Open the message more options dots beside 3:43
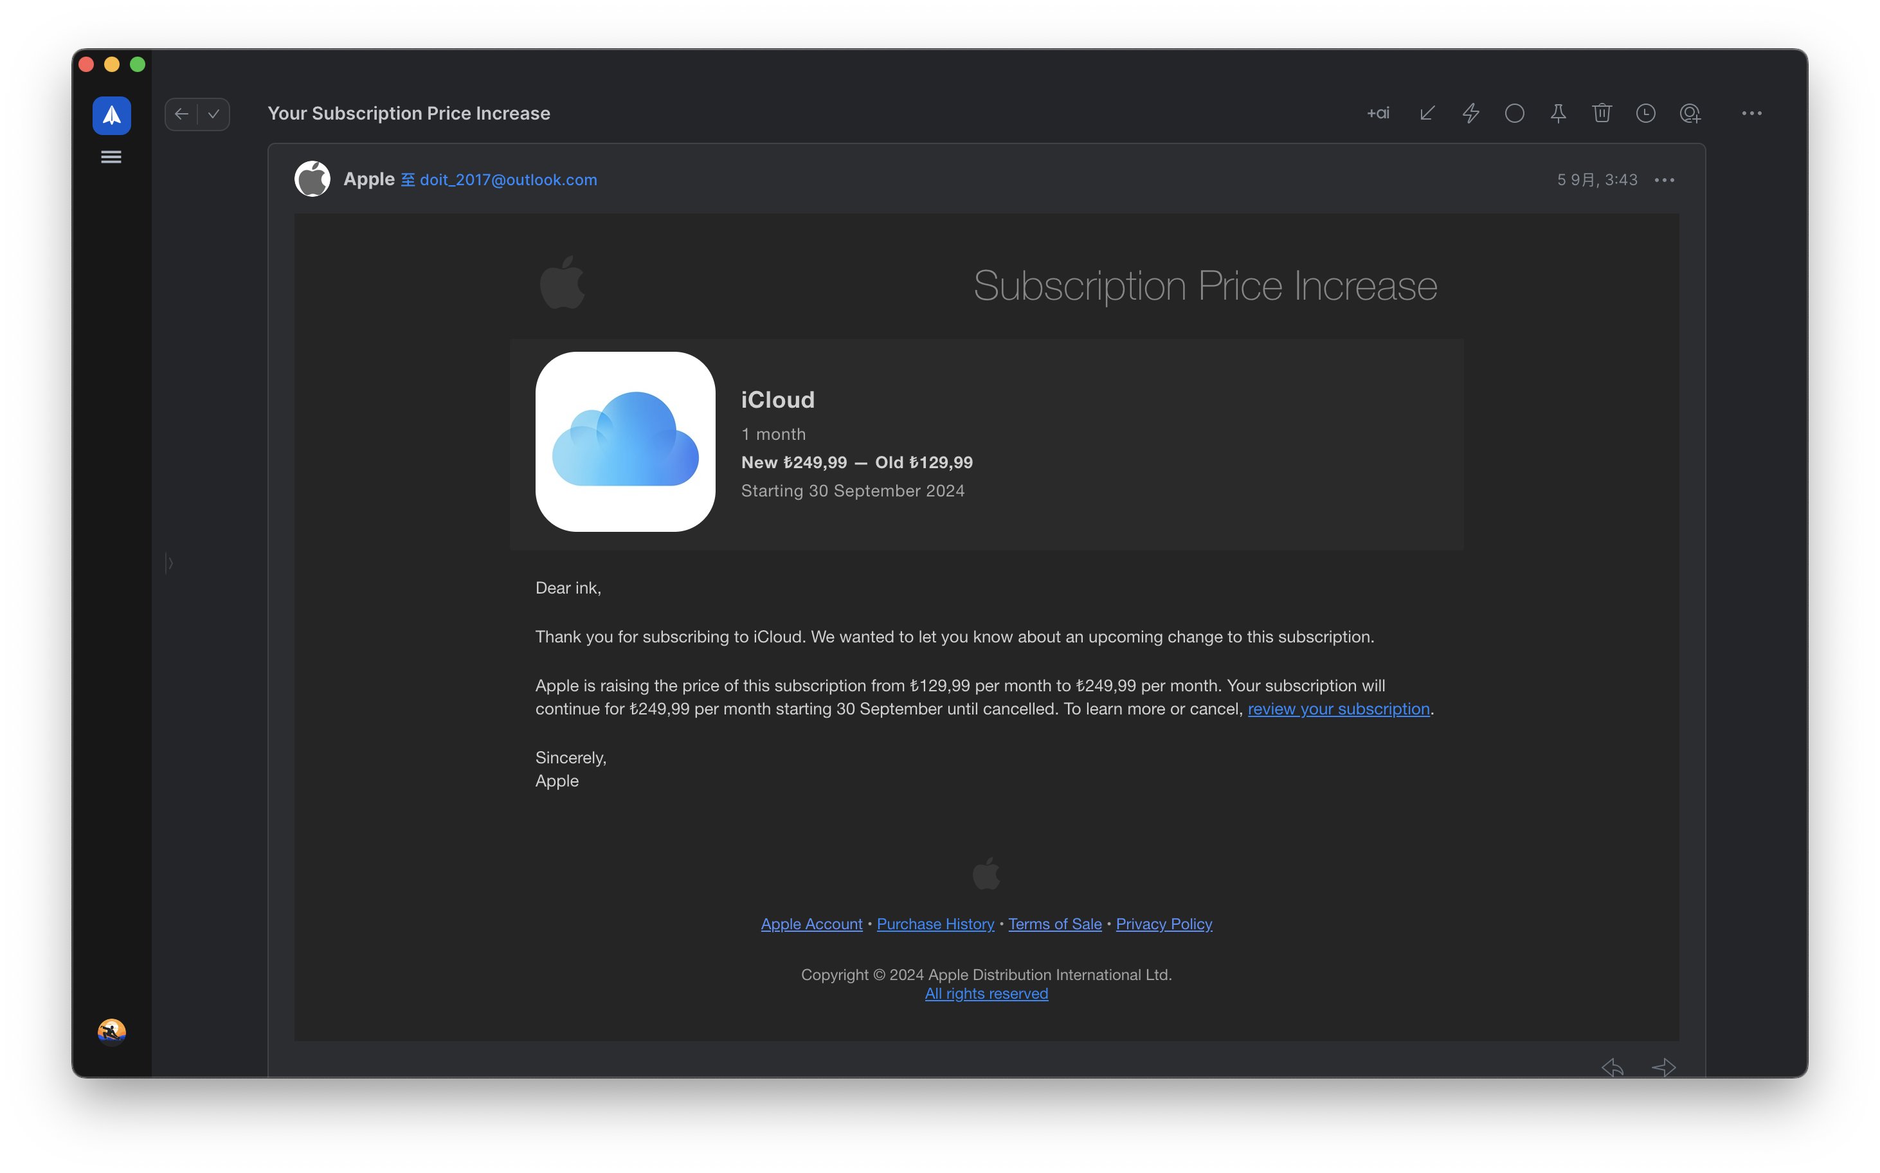This screenshot has height=1173, width=1880. coord(1665,180)
